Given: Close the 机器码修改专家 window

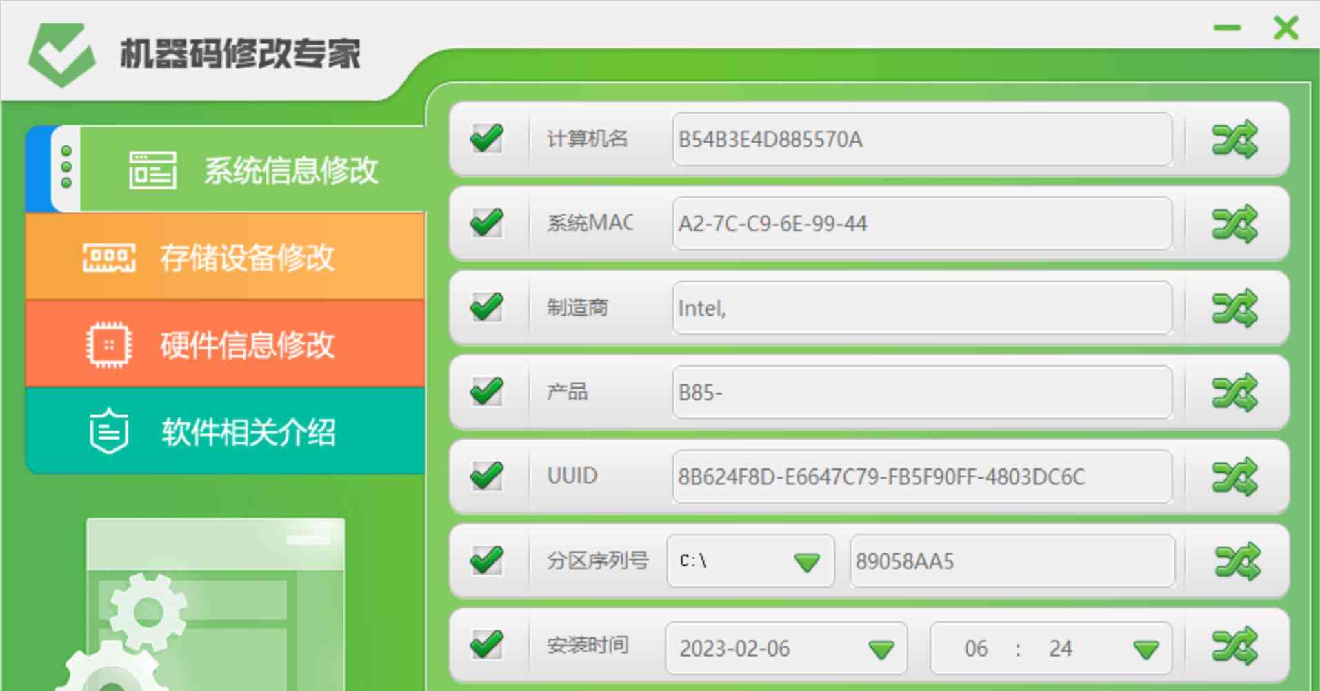Looking at the screenshot, I should [1286, 28].
